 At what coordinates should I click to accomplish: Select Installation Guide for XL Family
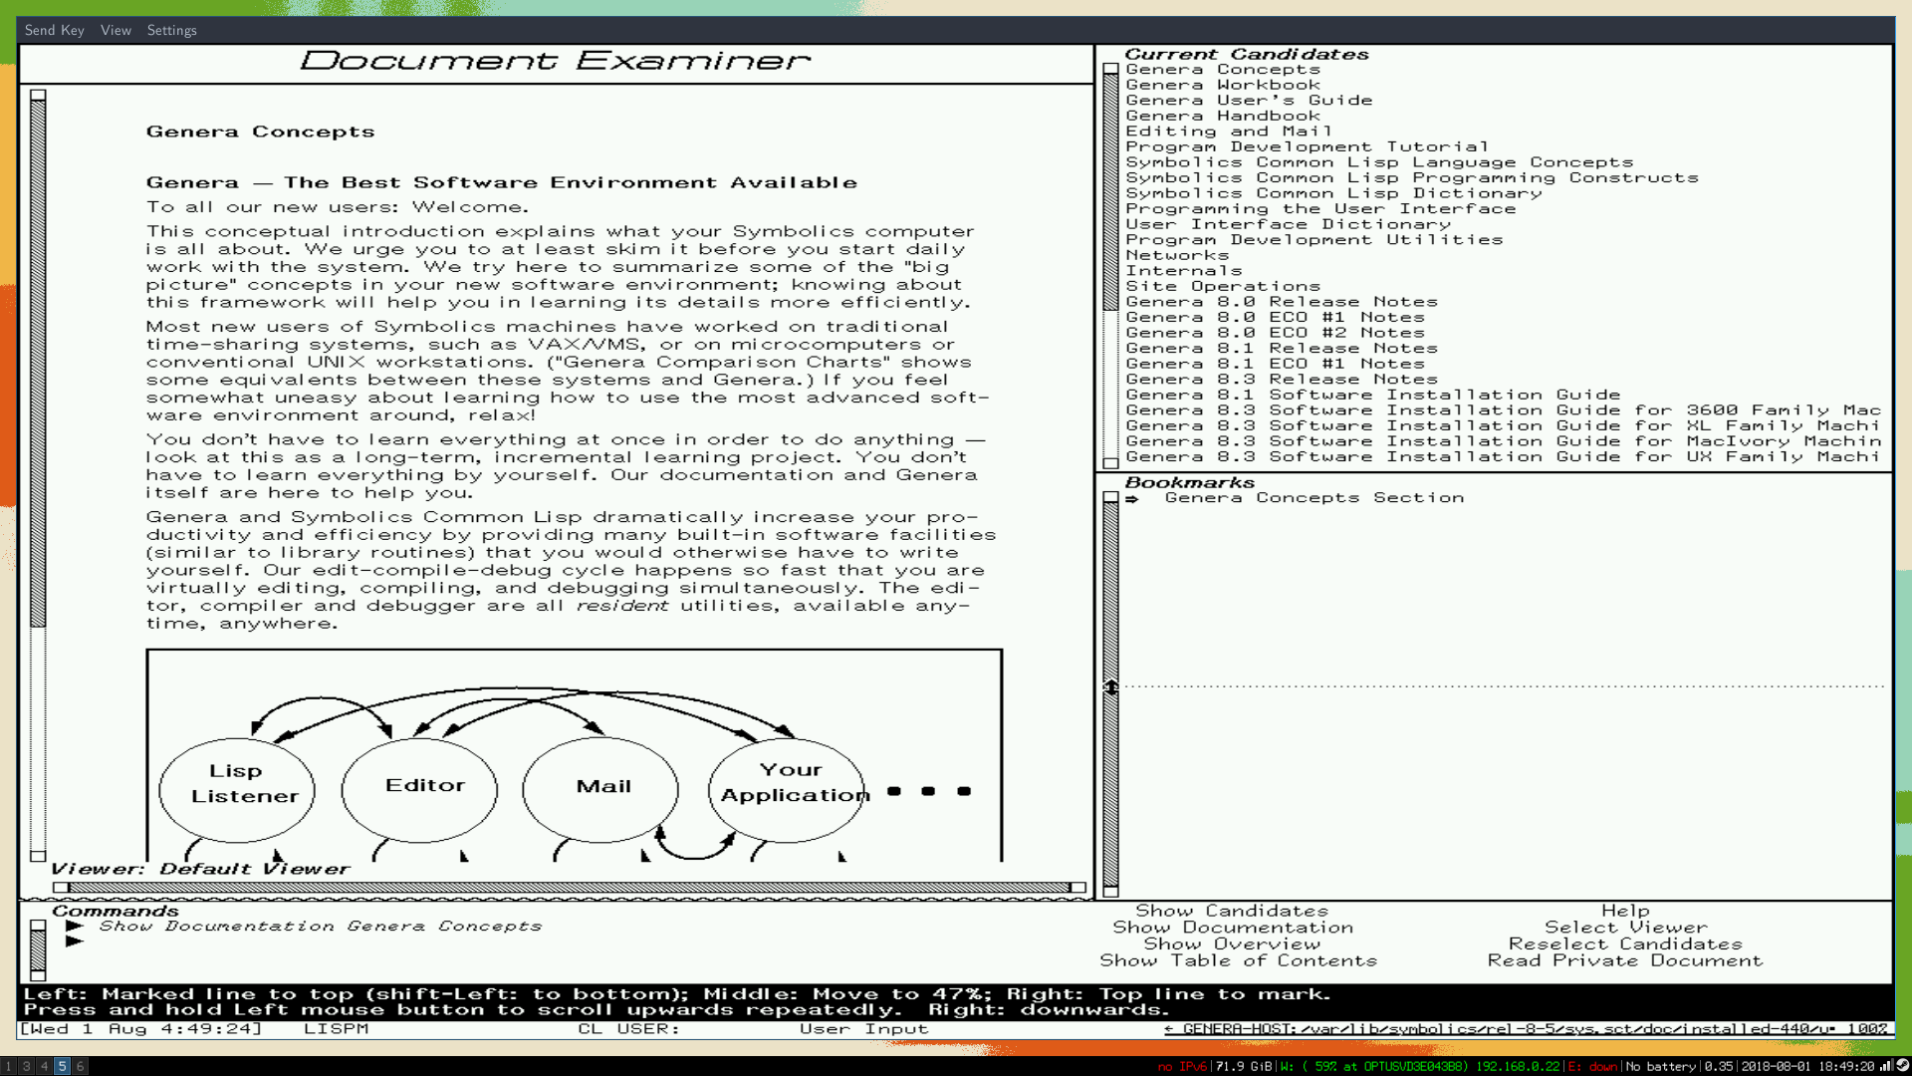[1504, 425]
